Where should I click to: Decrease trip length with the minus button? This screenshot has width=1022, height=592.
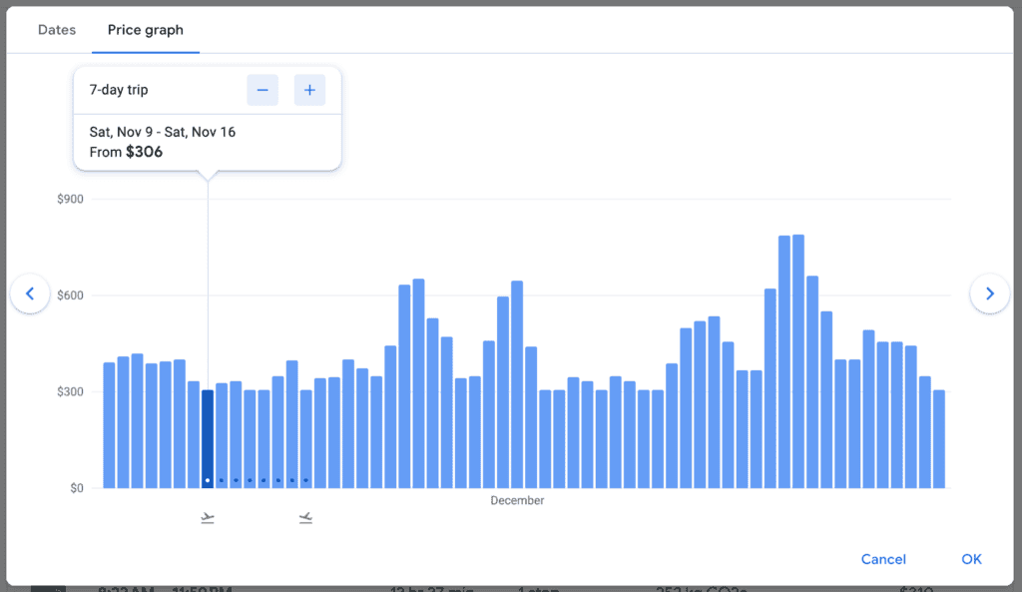click(262, 90)
